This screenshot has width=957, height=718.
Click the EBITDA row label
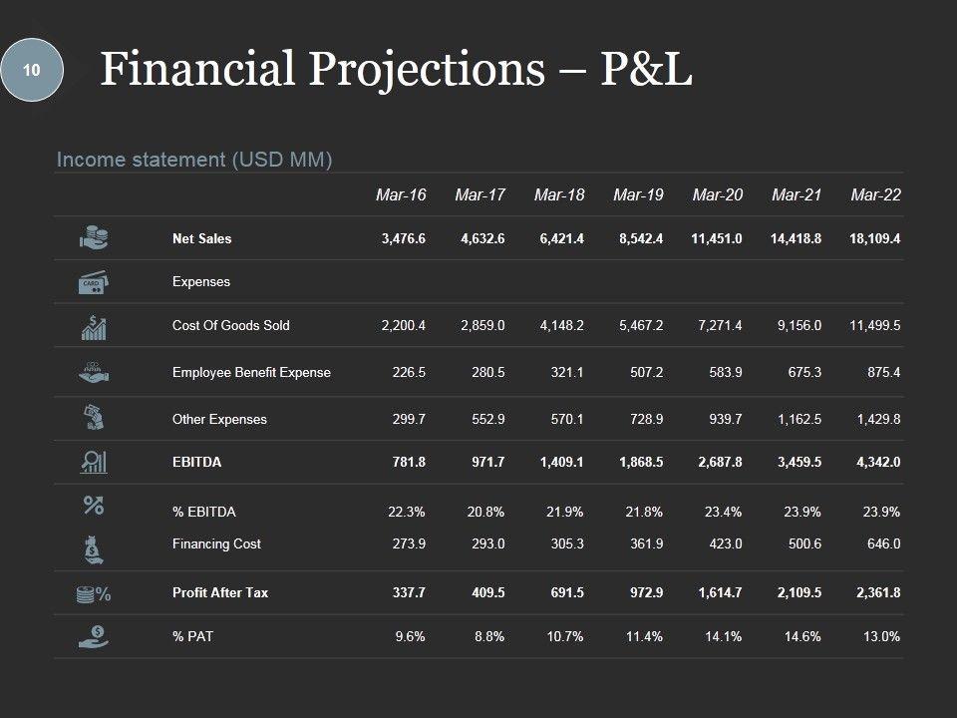click(196, 463)
